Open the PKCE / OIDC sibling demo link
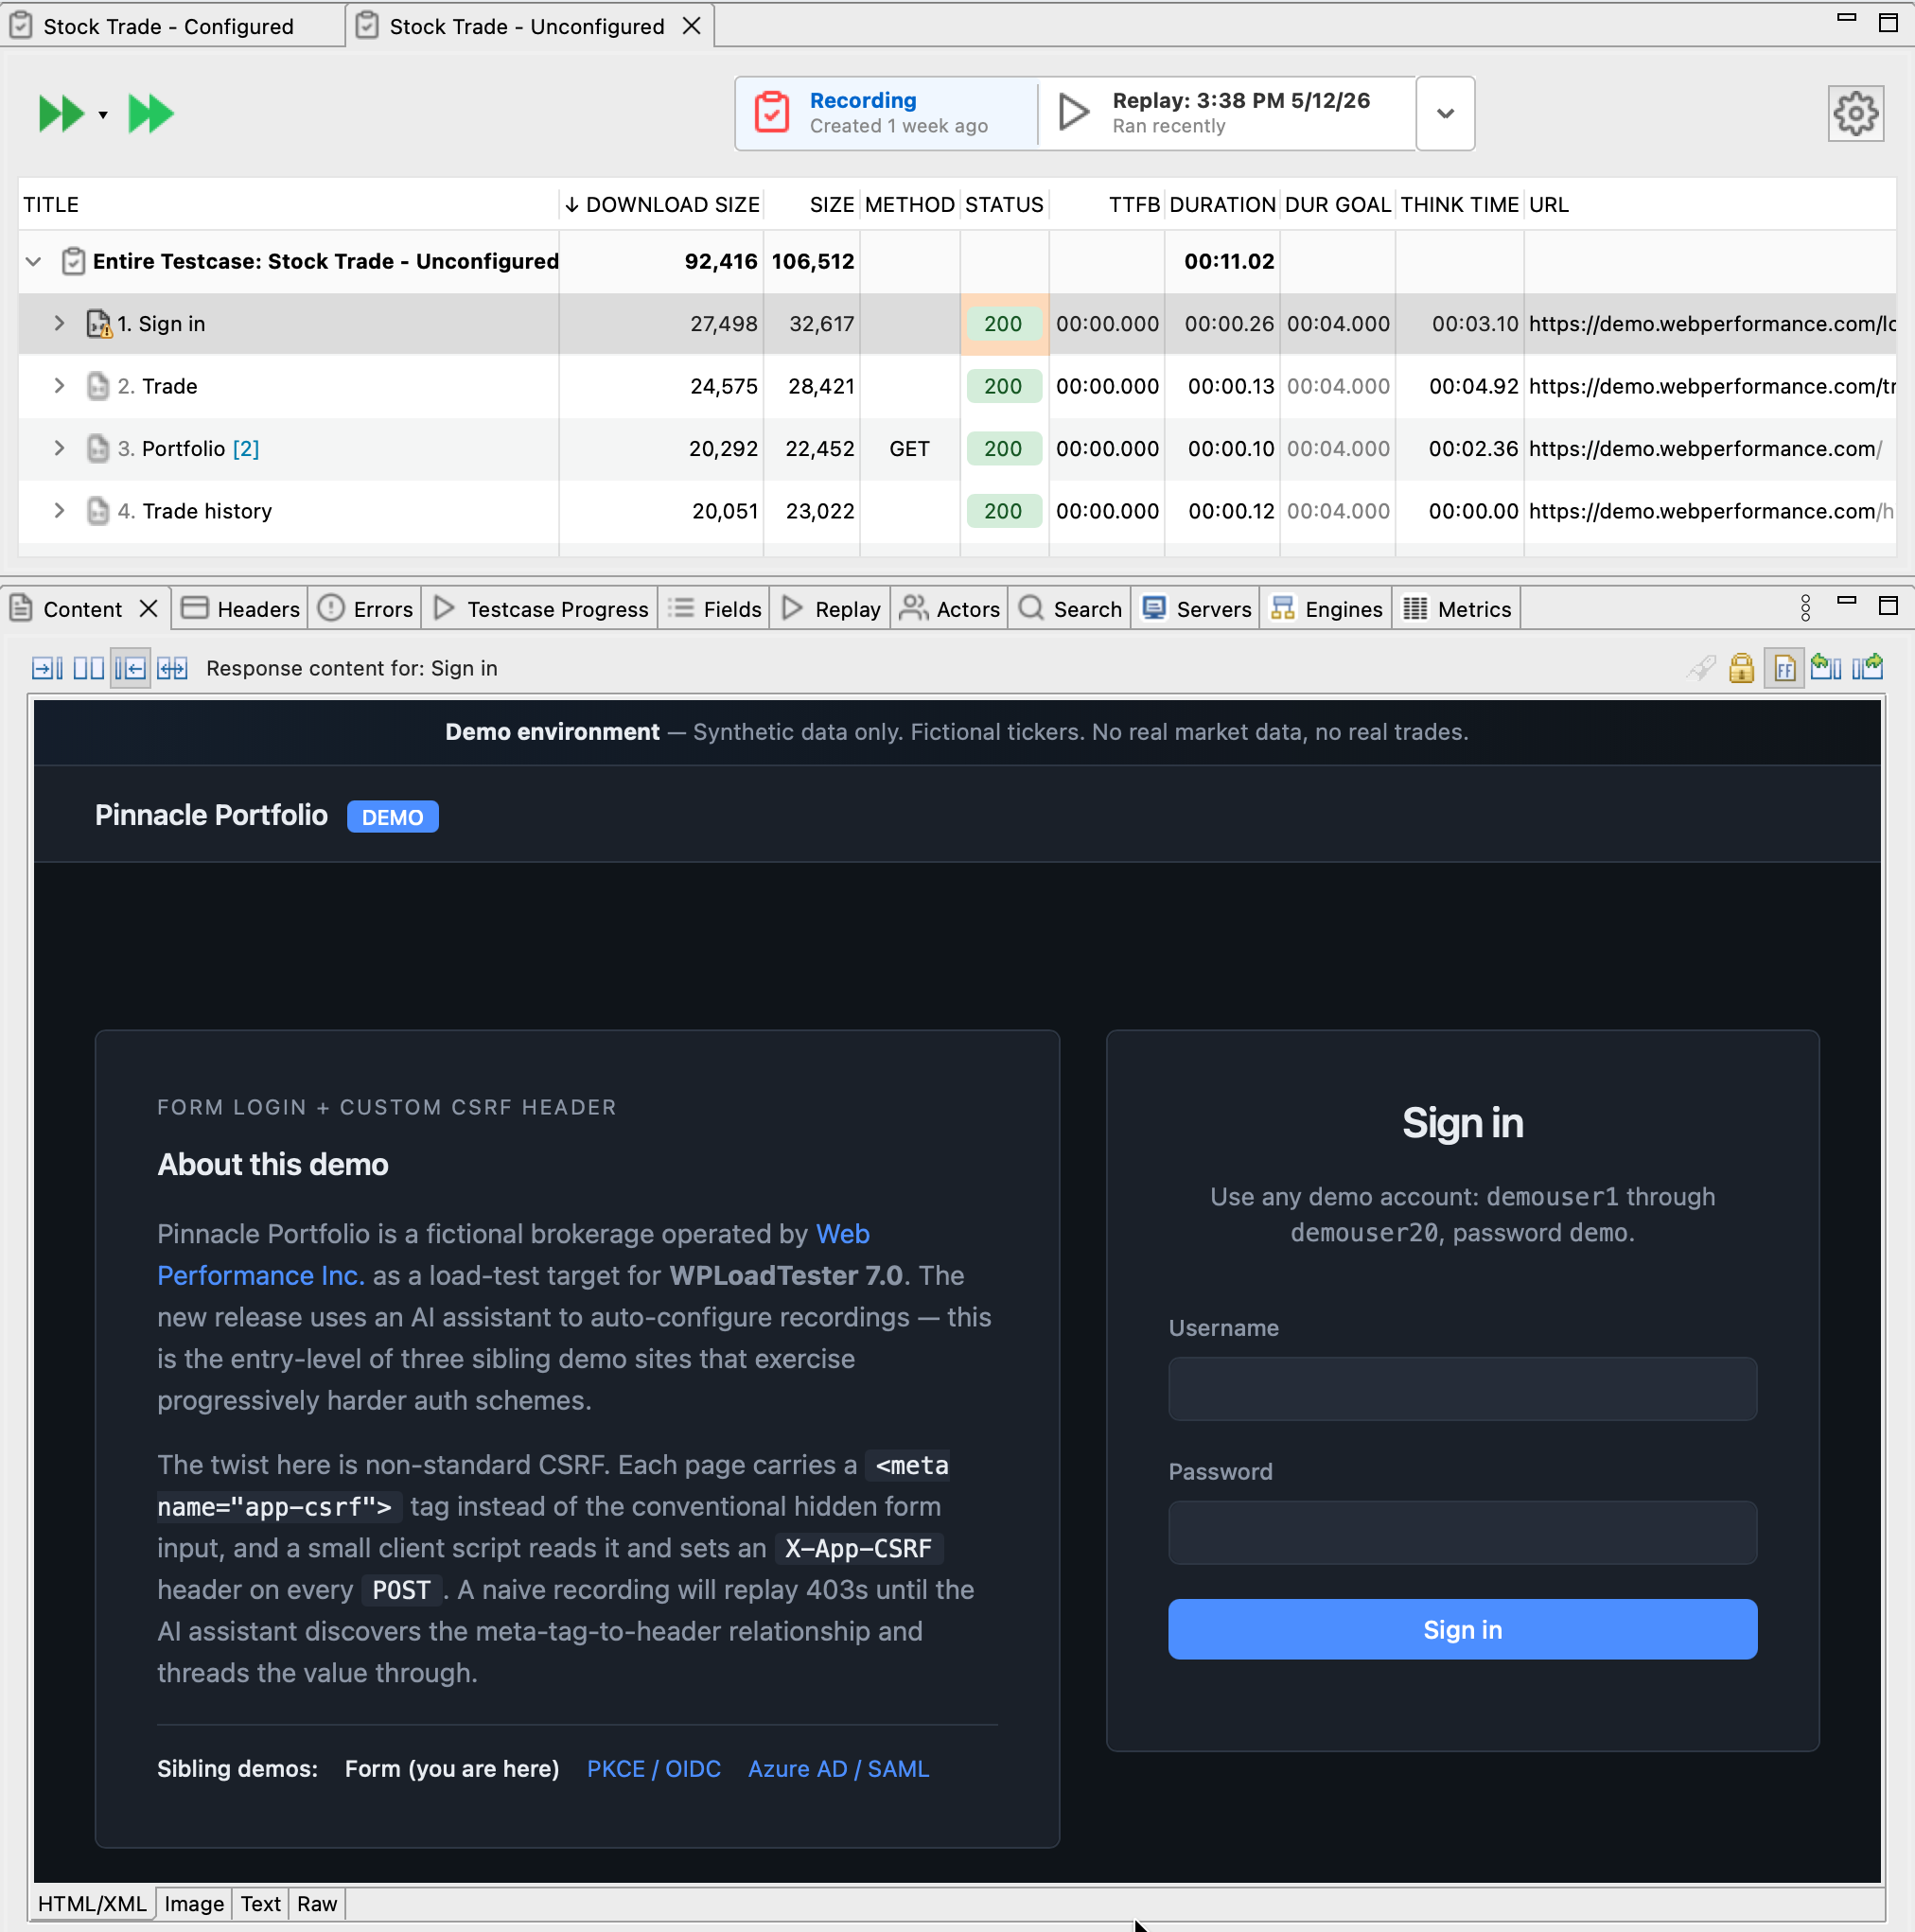This screenshot has height=1932, width=1915. tap(654, 1769)
